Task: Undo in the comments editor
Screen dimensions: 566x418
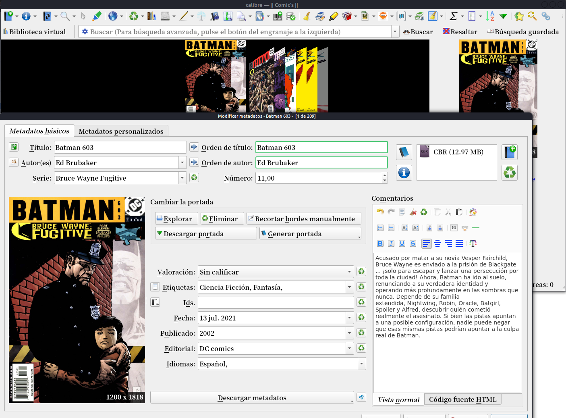Action: (x=380, y=212)
